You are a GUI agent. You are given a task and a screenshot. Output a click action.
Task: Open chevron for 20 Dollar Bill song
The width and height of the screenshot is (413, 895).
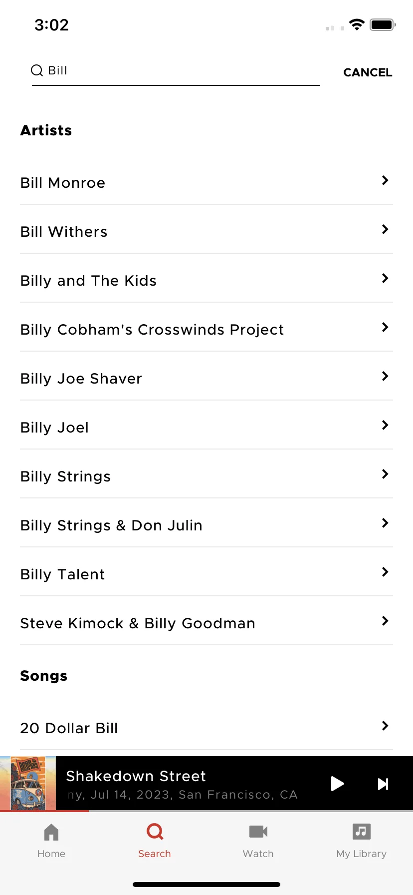point(385,726)
